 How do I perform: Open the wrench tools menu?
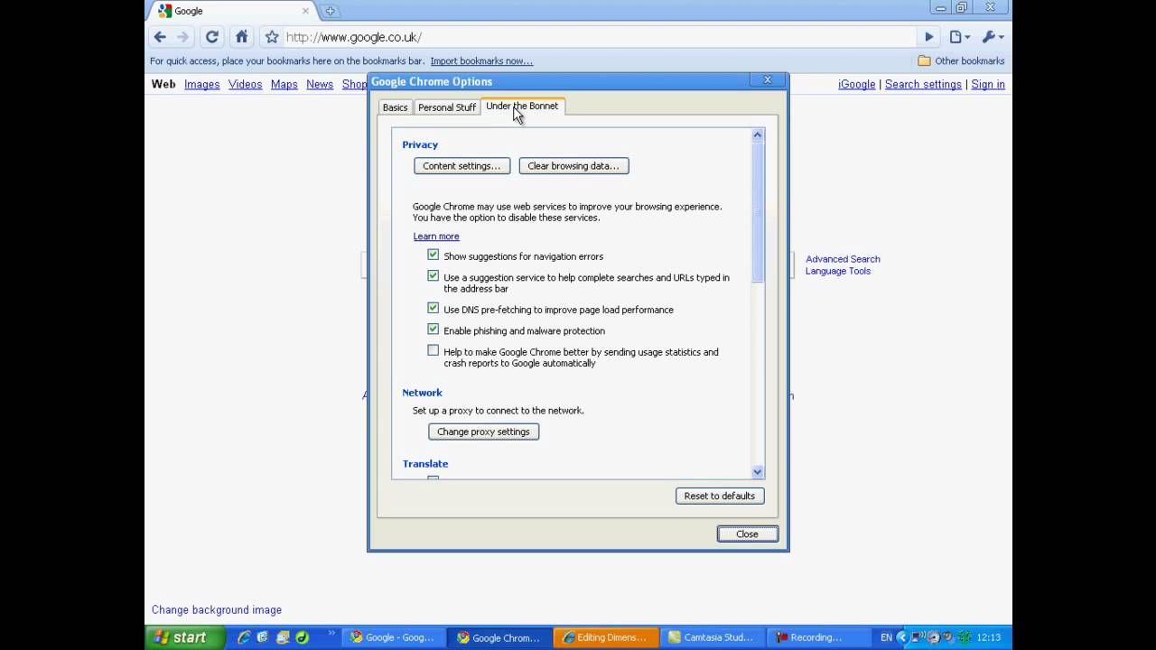coord(993,37)
